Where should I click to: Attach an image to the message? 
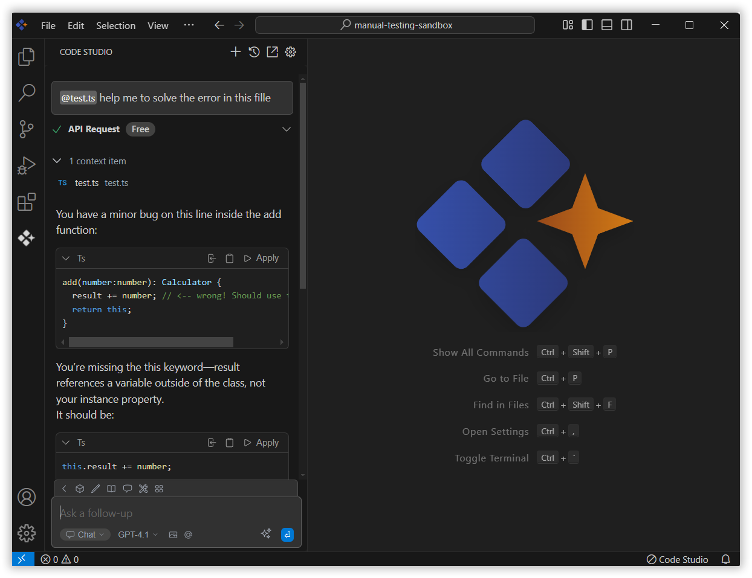click(x=173, y=535)
